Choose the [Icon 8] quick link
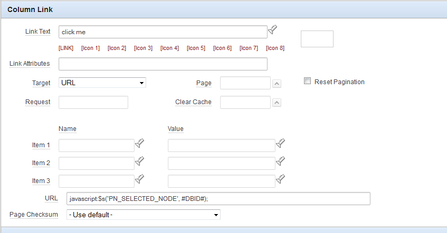This screenshot has width=447, height=233. tap(275, 48)
